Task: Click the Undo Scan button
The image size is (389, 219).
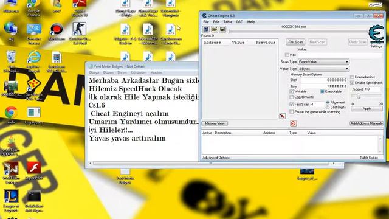Action: (x=357, y=42)
